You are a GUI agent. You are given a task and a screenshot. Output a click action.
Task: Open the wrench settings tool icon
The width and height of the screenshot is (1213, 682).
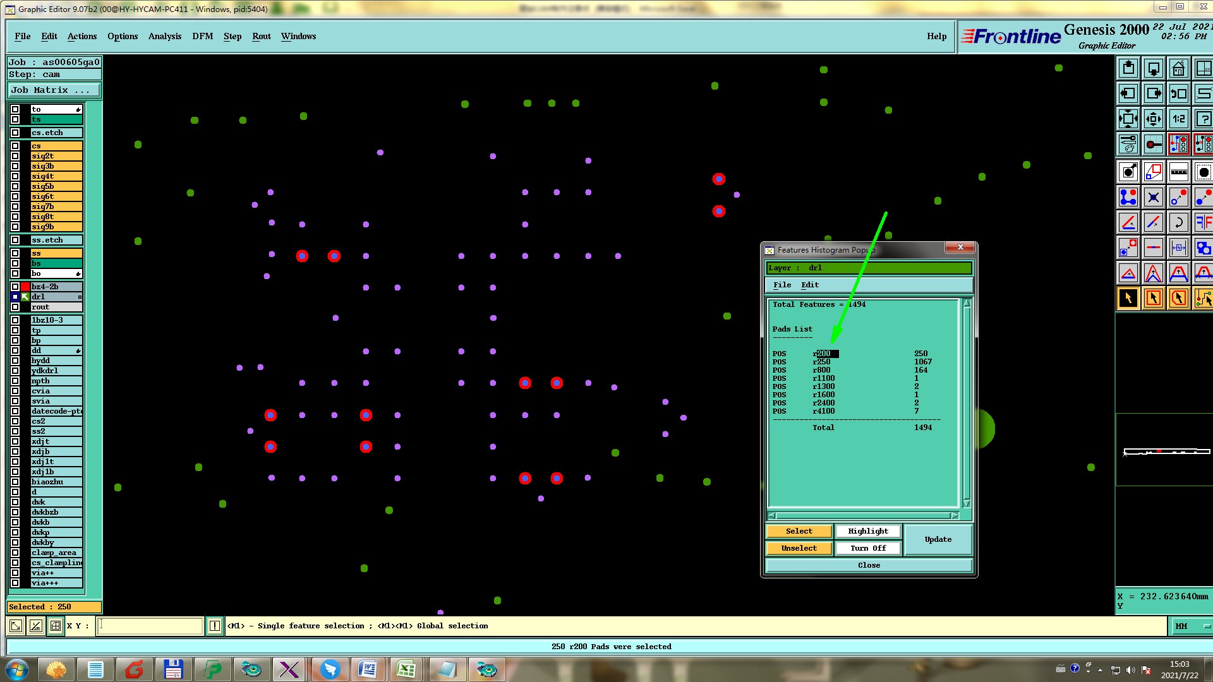click(1128, 144)
